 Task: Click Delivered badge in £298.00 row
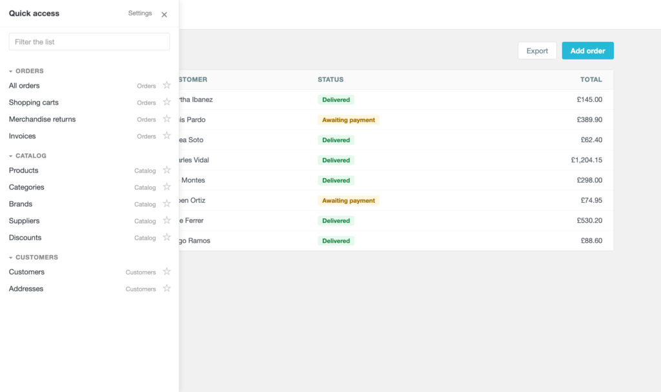(336, 180)
